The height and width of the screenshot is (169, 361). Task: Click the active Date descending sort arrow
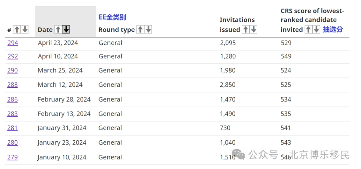66,29
